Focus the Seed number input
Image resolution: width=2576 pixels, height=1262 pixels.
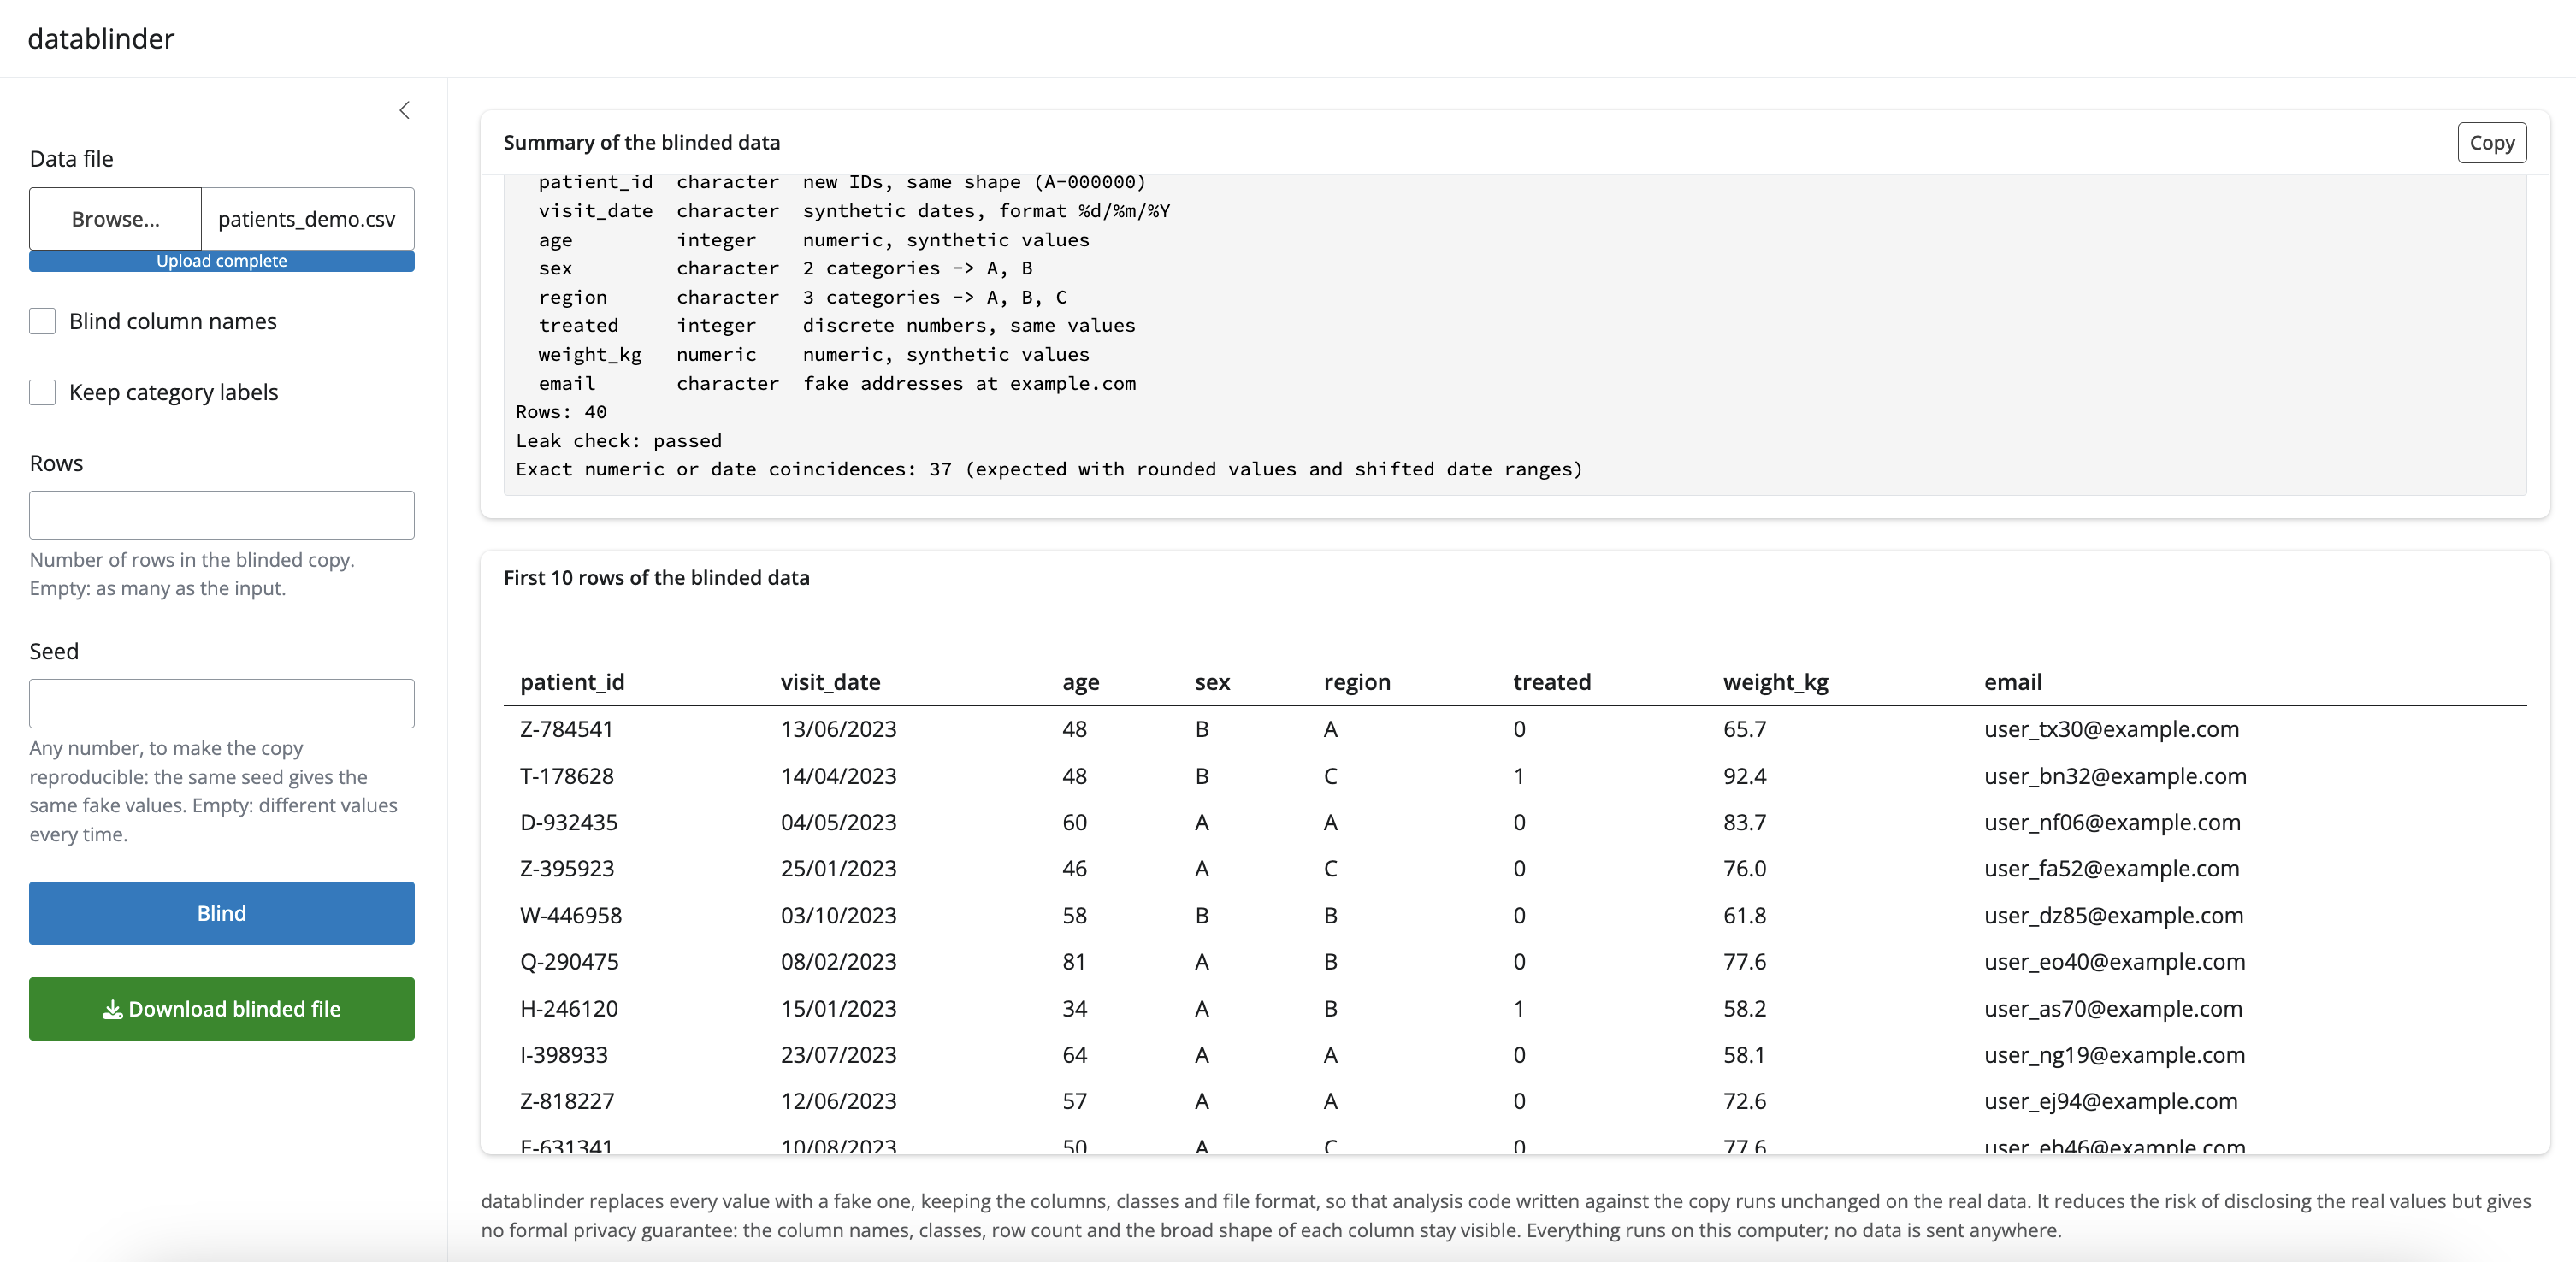pyautogui.click(x=222, y=704)
